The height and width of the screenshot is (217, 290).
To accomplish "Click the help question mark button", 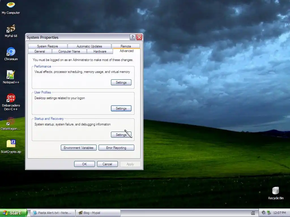I will click(133, 37).
